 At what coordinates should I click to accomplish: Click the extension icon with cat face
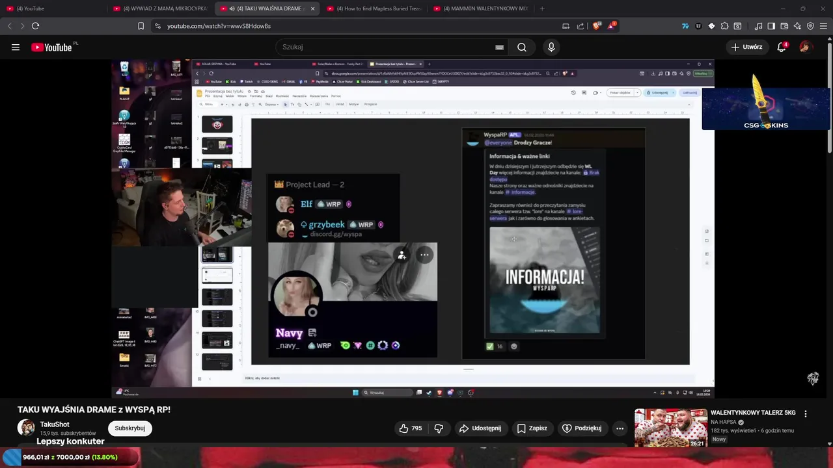(x=698, y=26)
